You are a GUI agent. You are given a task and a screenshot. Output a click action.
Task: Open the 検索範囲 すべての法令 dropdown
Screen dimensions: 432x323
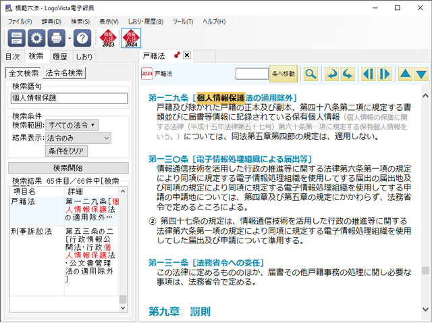coord(72,125)
